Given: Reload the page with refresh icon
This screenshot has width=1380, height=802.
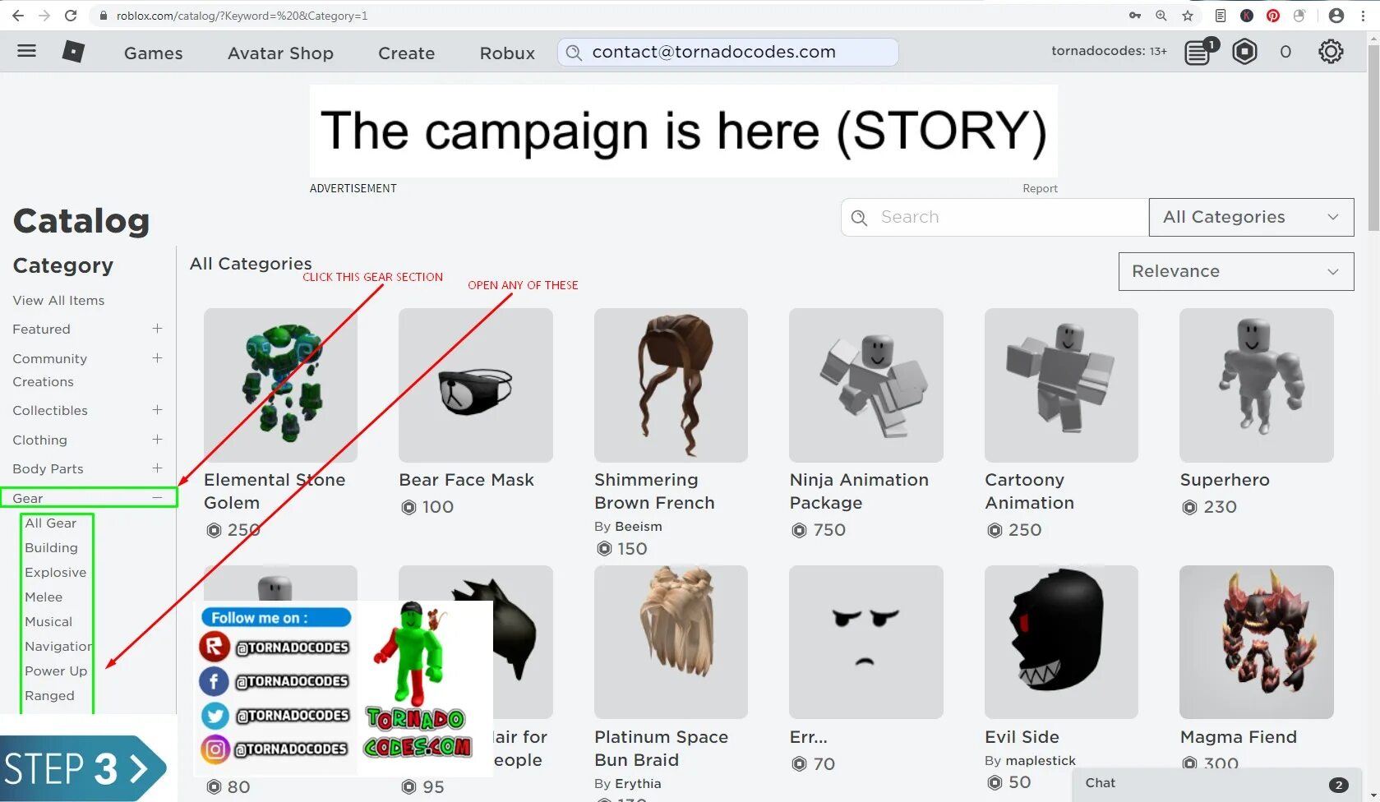Looking at the screenshot, I should (x=71, y=16).
